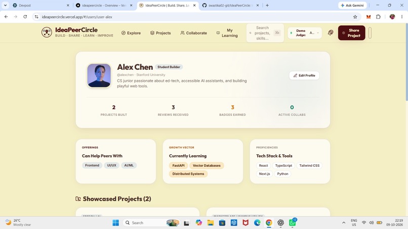This screenshot has height=229, width=408.
Task: Click the TypeScript tech stack tag
Action: [283, 166]
